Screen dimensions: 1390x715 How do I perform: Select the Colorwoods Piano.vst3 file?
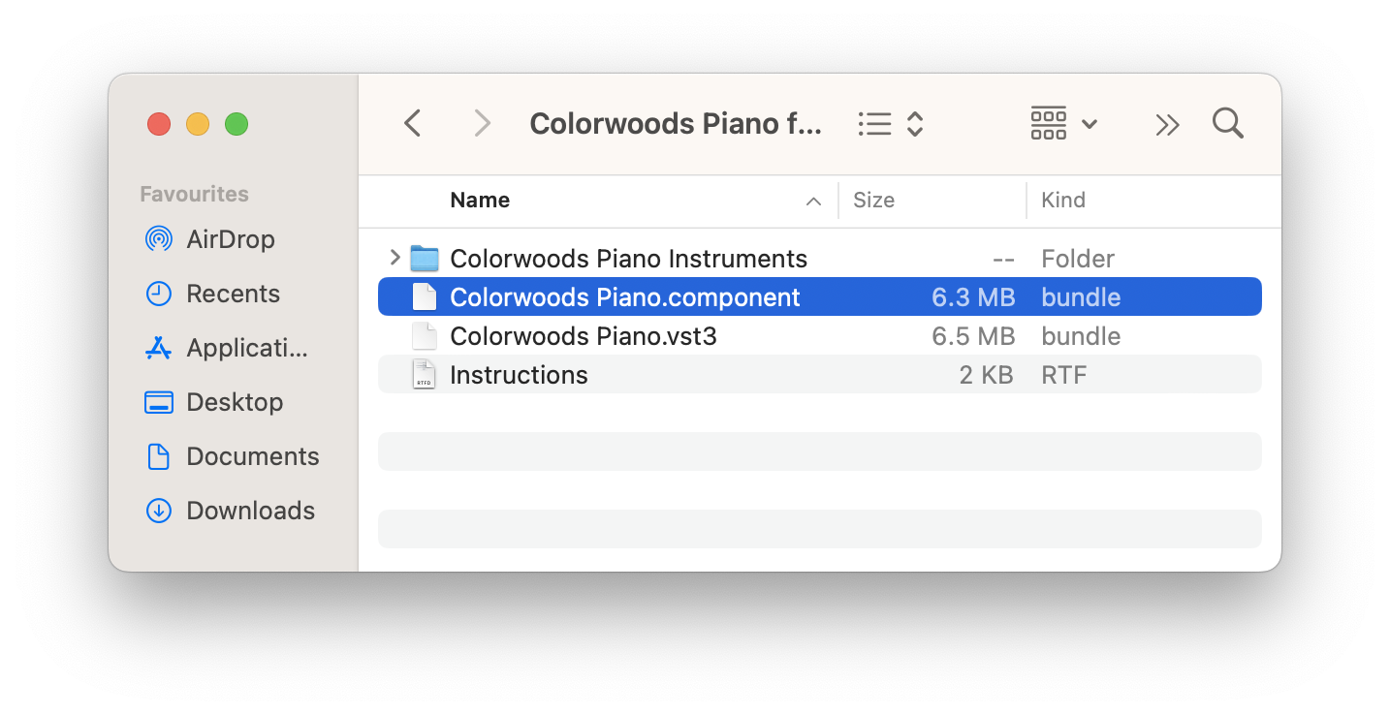point(583,336)
